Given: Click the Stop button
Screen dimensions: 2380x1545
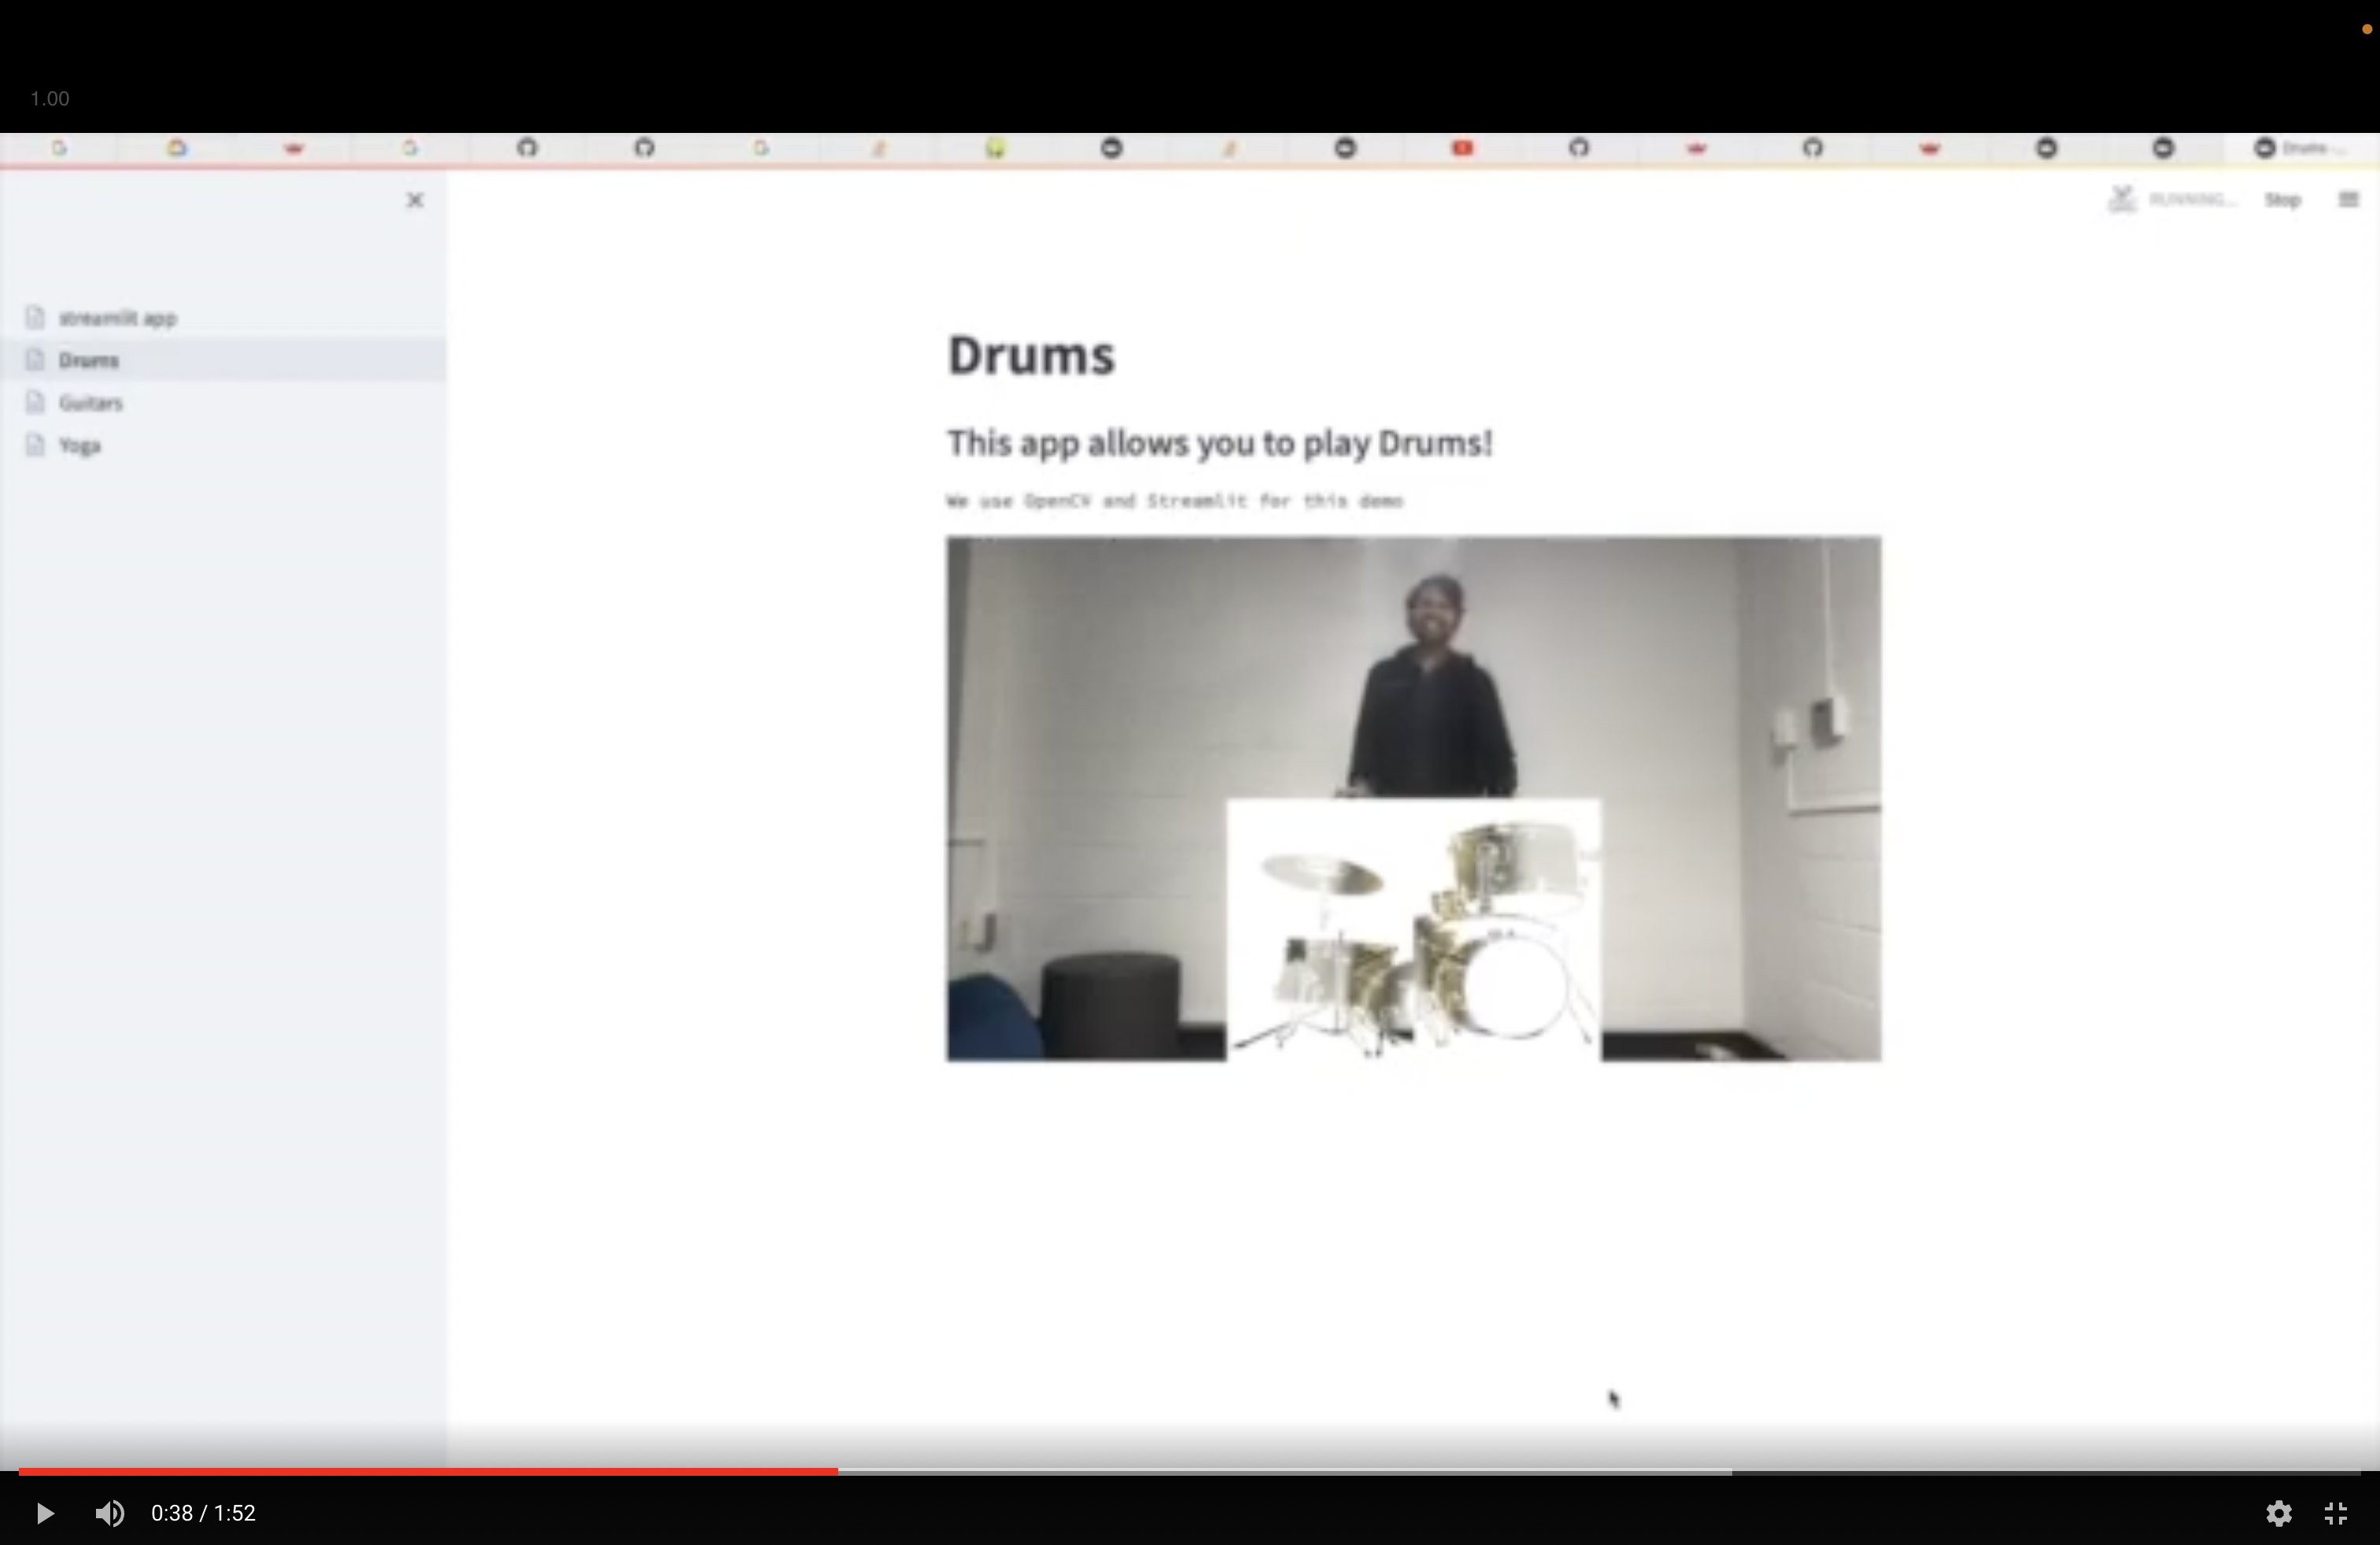Looking at the screenshot, I should tap(2282, 200).
